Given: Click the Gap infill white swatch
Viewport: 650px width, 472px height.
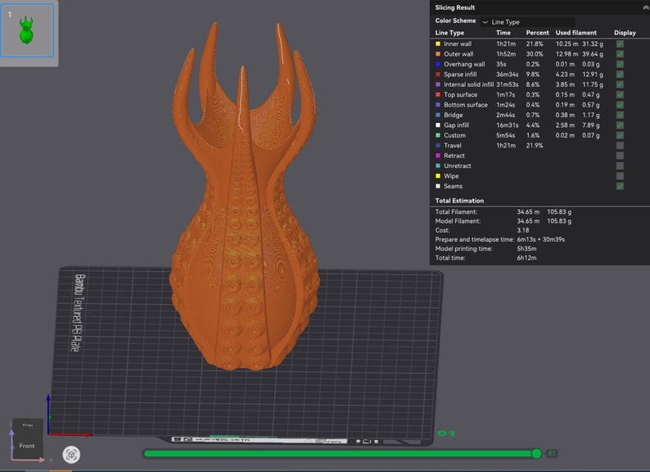Looking at the screenshot, I should (438, 125).
